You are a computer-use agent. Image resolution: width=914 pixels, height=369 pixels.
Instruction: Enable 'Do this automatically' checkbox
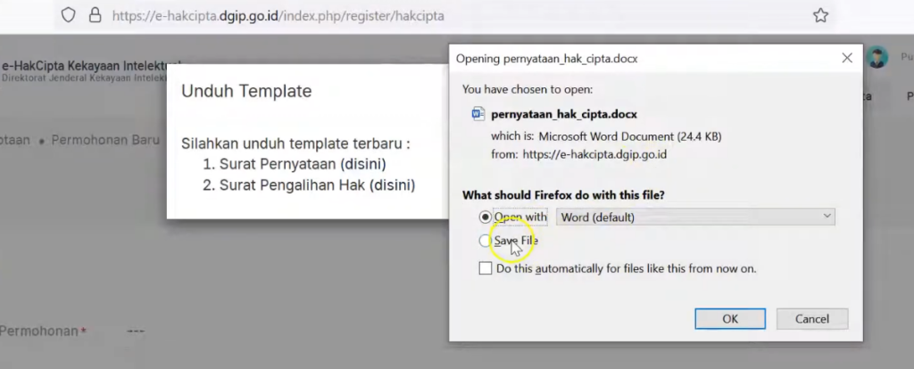485,267
